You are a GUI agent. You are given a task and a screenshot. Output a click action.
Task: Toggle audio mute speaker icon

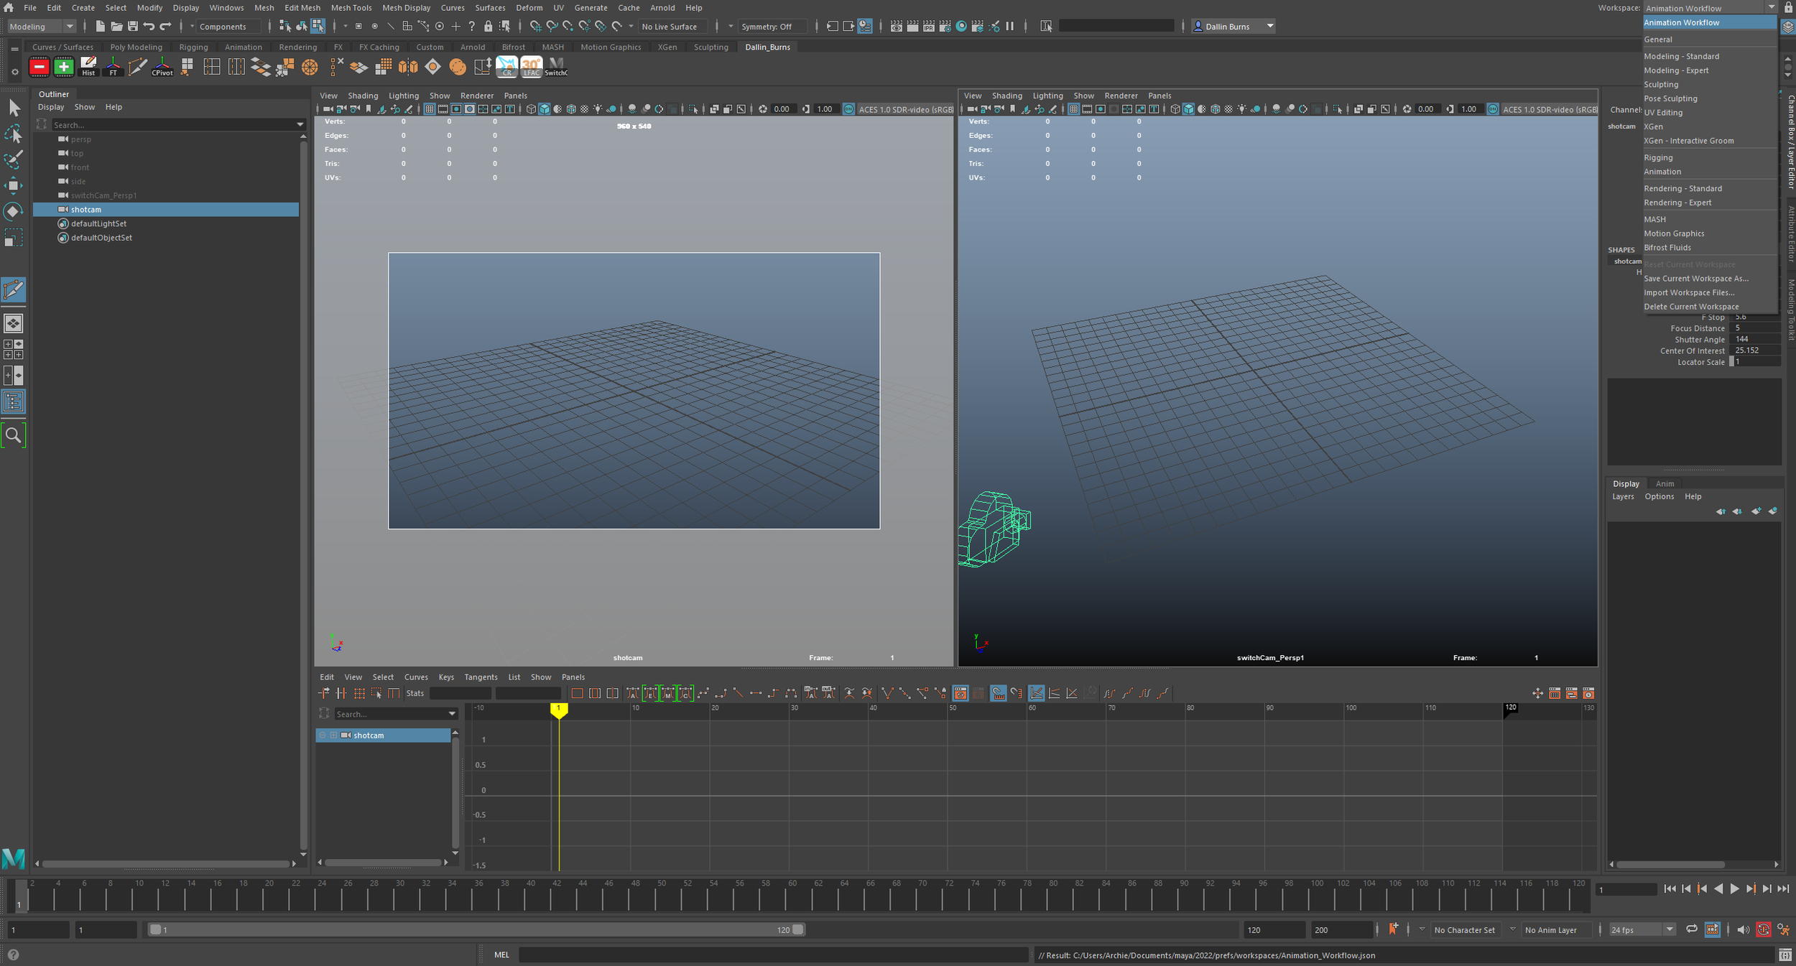click(x=1743, y=929)
